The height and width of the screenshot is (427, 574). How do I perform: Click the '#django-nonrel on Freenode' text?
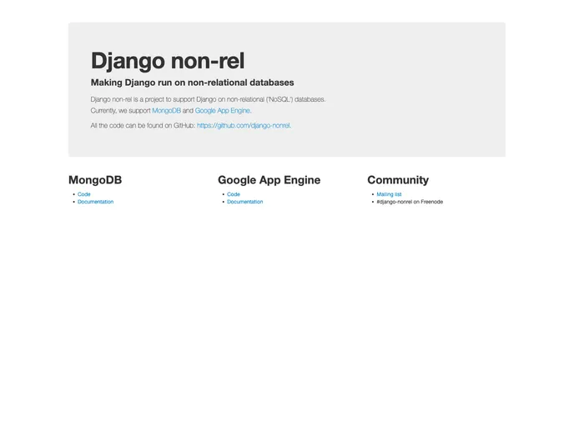point(410,202)
